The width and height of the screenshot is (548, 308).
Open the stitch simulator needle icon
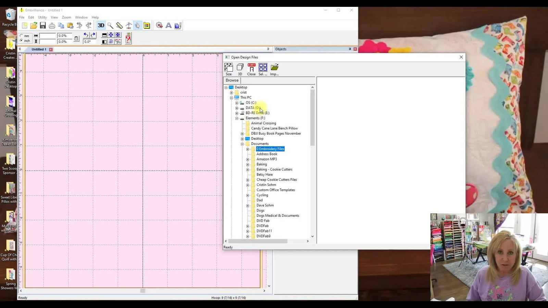128,25
